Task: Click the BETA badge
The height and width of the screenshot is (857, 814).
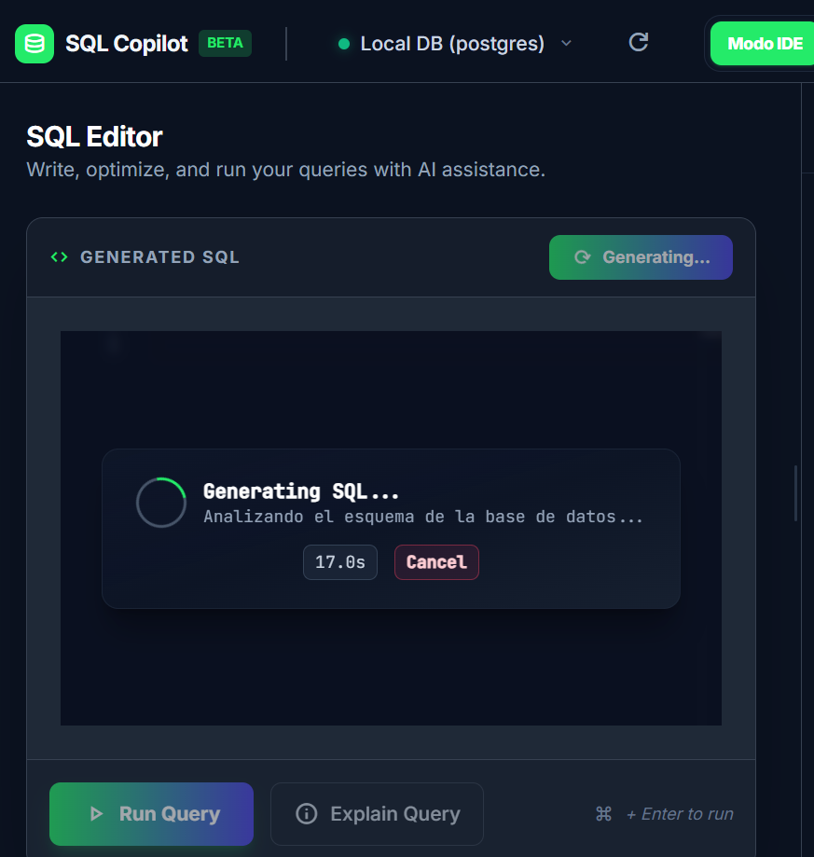Action: (225, 43)
